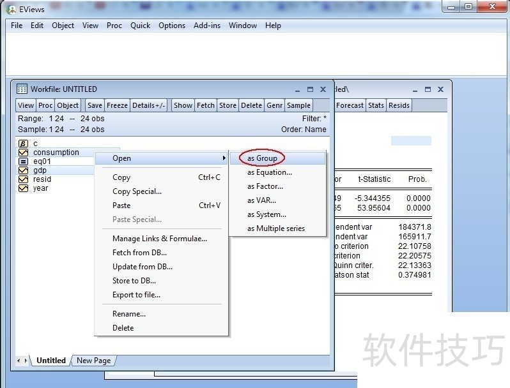Image resolution: width=510 pixels, height=388 pixels.
Task: Click the Stats button in equation window
Action: 376,105
